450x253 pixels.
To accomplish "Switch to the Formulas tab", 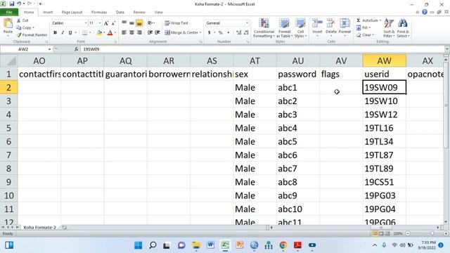I will [x=99, y=12].
